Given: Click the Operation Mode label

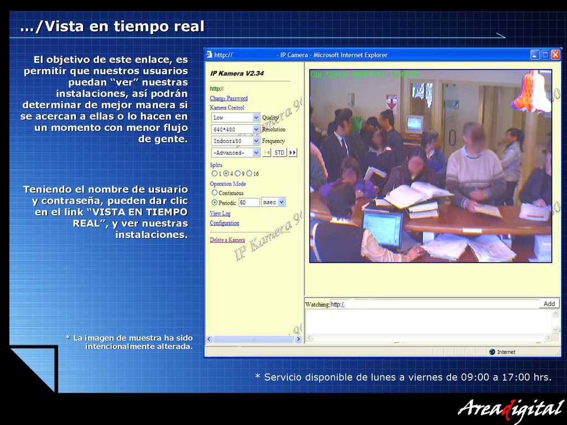Looking at the screenshot, I should coord(228,184).
